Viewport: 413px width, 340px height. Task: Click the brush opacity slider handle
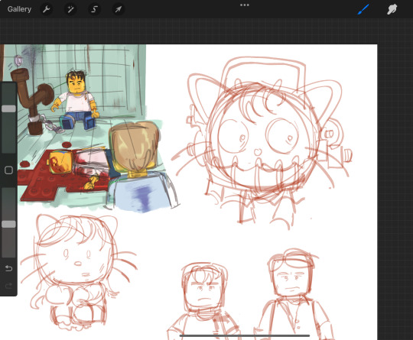8,224
